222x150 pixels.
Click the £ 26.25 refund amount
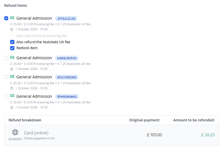(x=208, y=135)
